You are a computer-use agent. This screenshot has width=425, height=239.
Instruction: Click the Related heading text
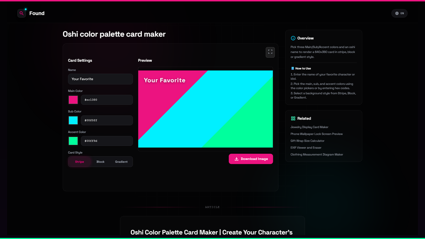304,119
